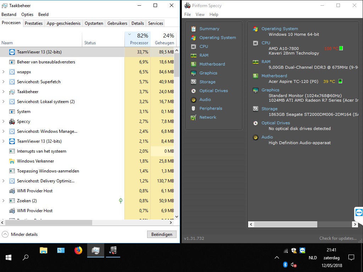Select the RAM icon in Speccy sidebar
The height and width of the screenshot is (272, 363).
click(194, 55)
